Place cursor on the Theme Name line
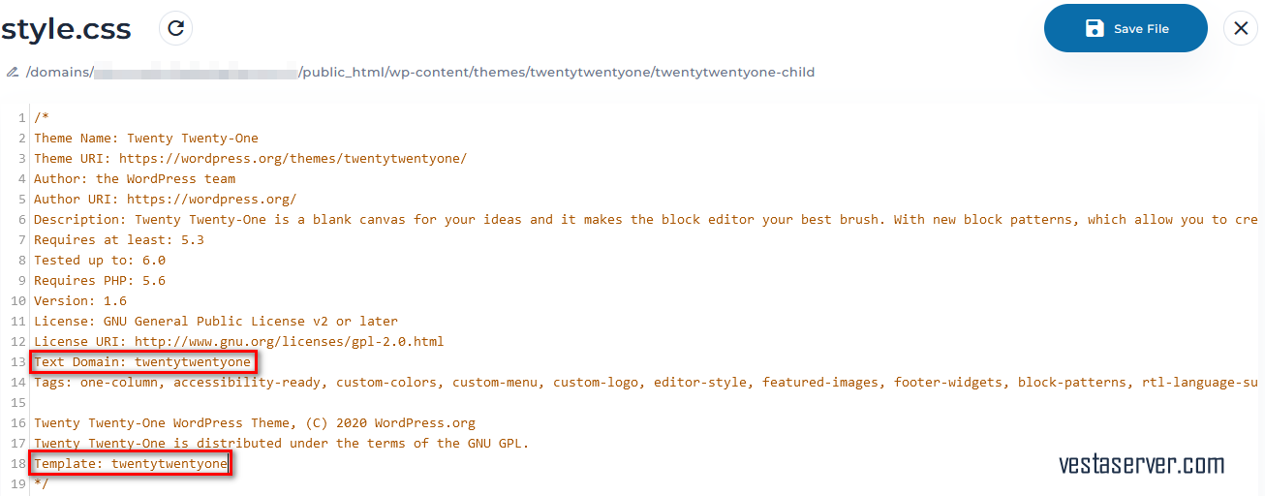 point(146,138)
